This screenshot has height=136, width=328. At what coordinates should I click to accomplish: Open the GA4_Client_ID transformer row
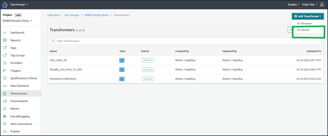pos(58,60)
